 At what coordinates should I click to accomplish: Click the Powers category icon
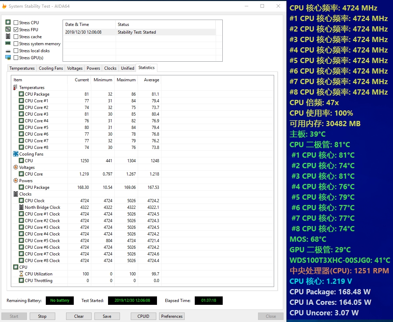click(x=15, y=181)
